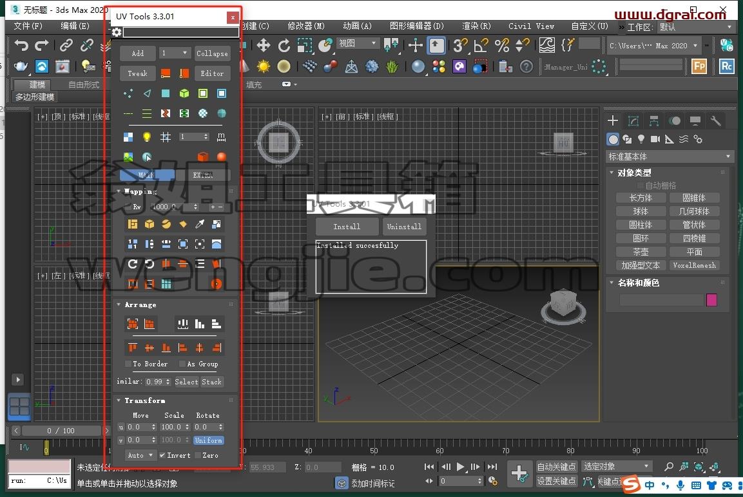
Task: Click the teapot Render Setup icon
Action: [21, 66]
